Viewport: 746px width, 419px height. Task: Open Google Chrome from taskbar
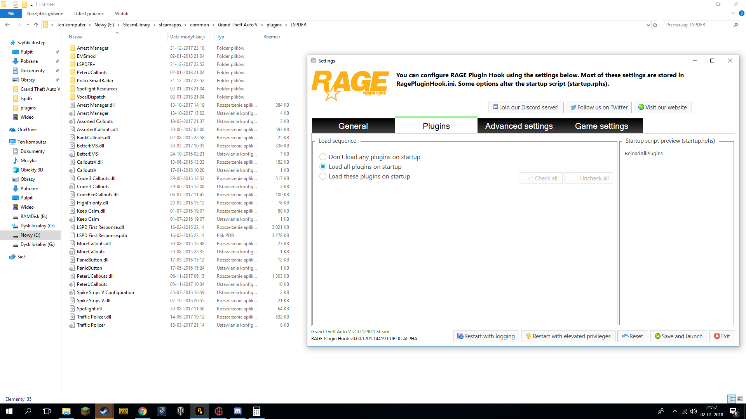pyautogui.click(x=142, y=411)
